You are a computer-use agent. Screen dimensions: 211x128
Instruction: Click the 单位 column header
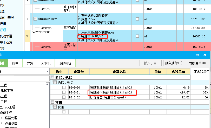pos(158,72)
